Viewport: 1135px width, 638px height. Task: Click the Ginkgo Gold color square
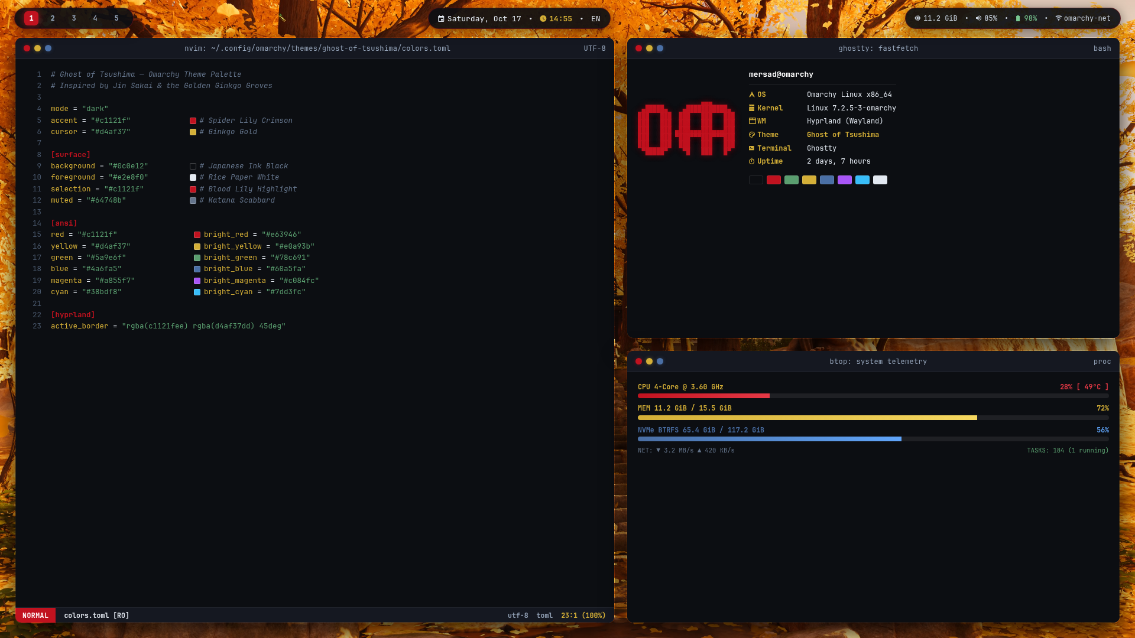click(193, 132)
